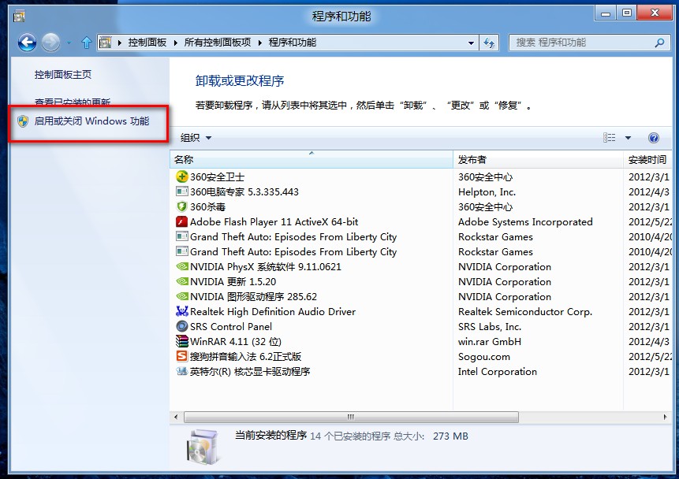Select Realtek High Definition Audio icon

(182, 311)
